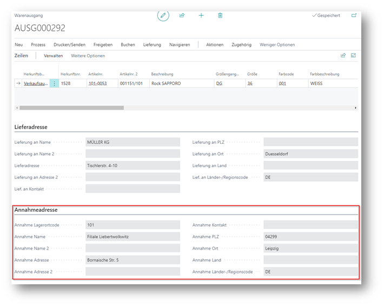Click the share icon in the header
Screen dimensions: 384x307
182,15
